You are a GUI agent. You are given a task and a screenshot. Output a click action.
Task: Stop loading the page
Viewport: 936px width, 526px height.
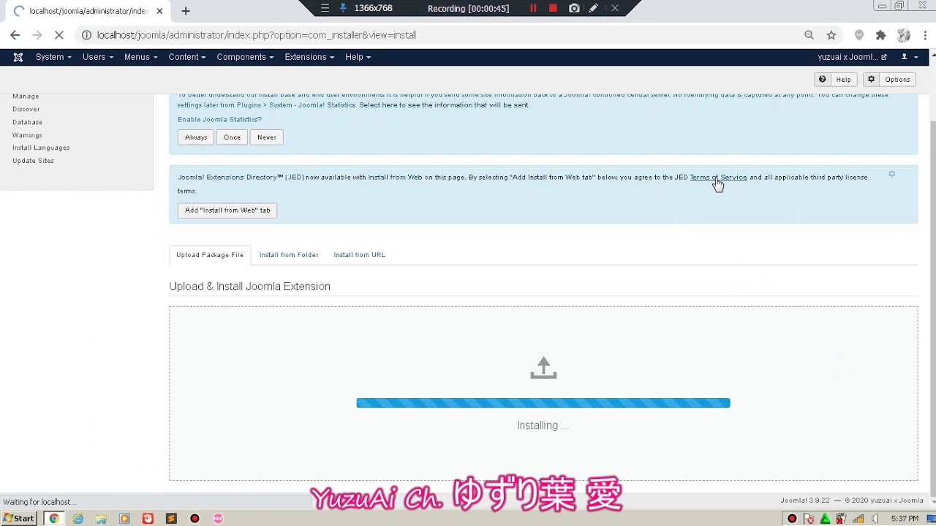(59, 35)
